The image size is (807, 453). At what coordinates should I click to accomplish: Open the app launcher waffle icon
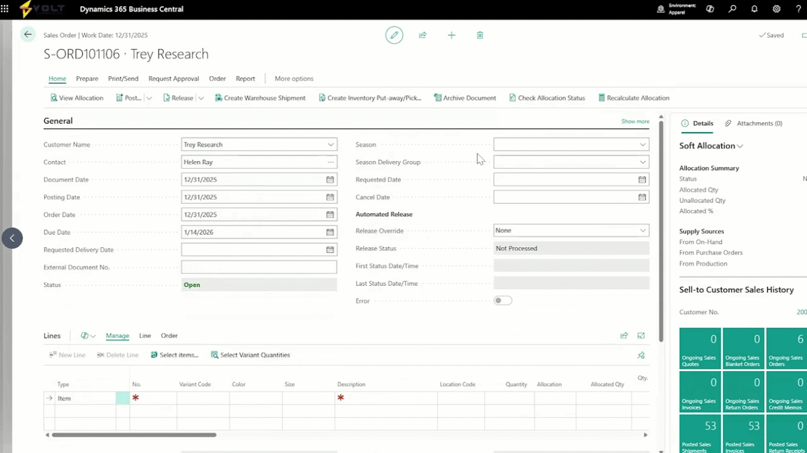point(5,9)
